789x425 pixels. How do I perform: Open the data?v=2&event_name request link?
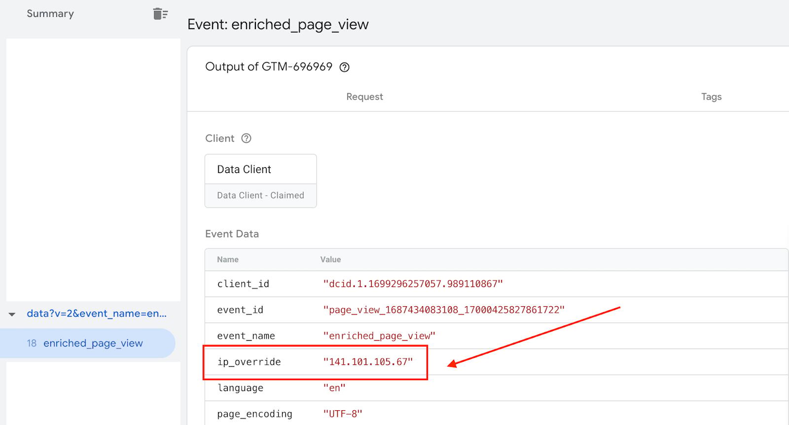point(97,314)
